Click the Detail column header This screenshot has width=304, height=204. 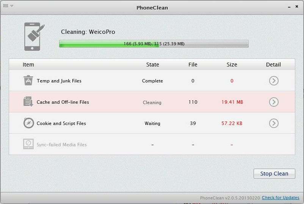[x=273, y=65]
